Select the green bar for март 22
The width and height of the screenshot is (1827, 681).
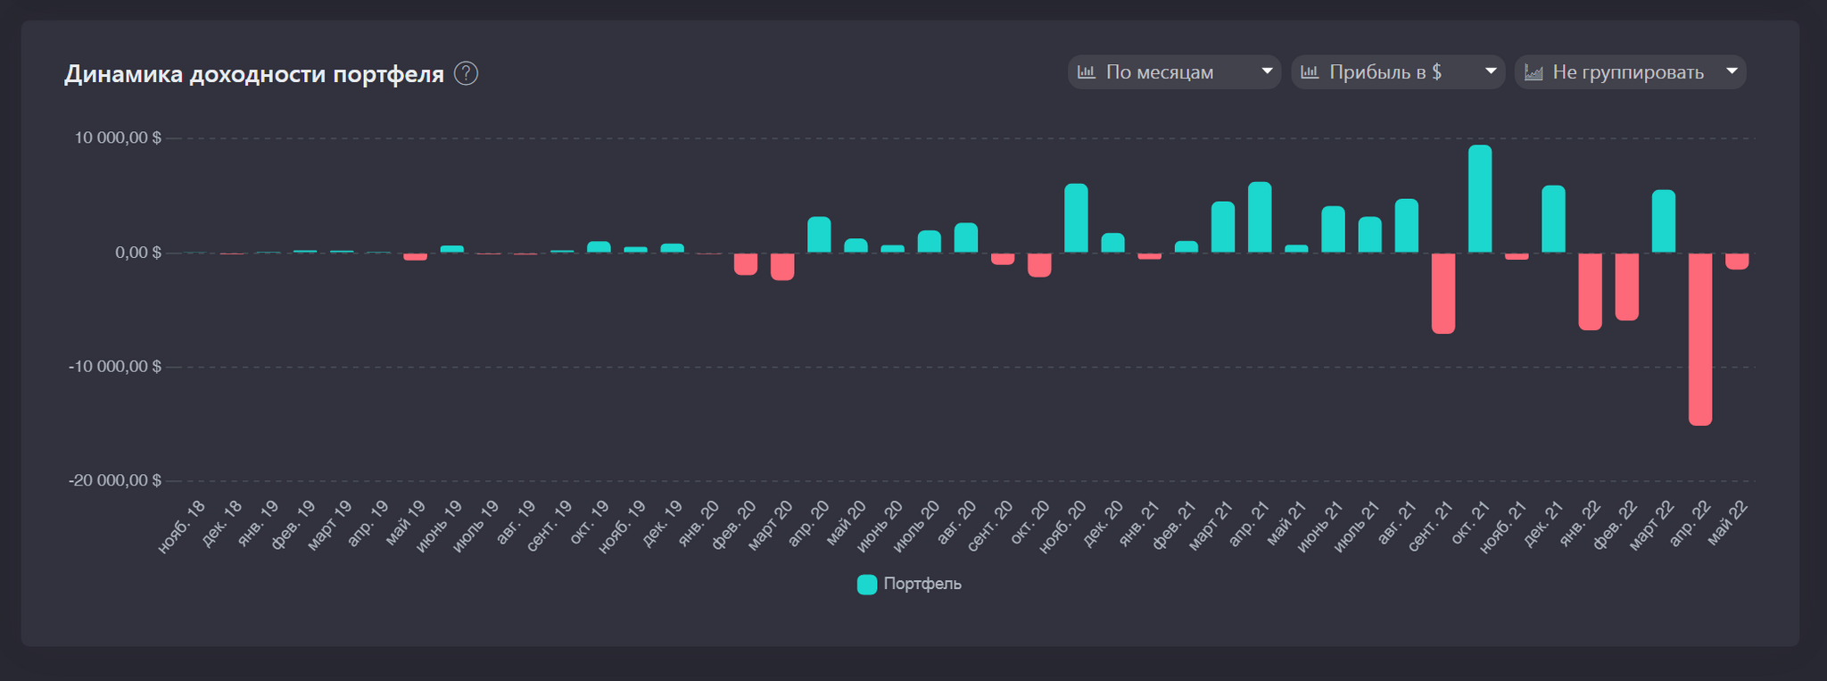tap(1664, 221)
